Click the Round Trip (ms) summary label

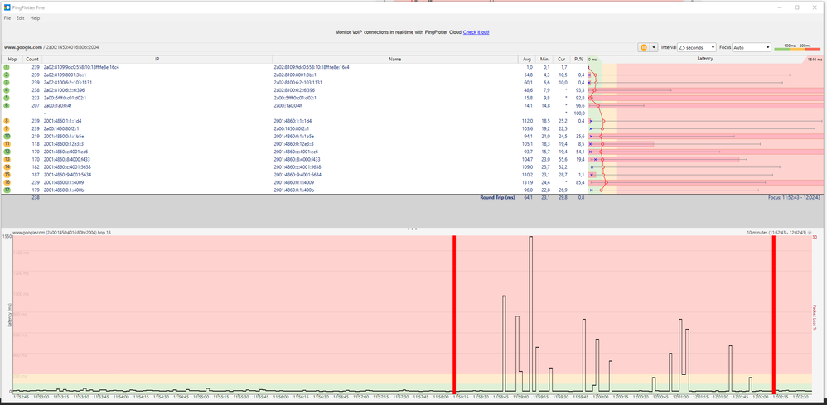(x=497, y=197)
